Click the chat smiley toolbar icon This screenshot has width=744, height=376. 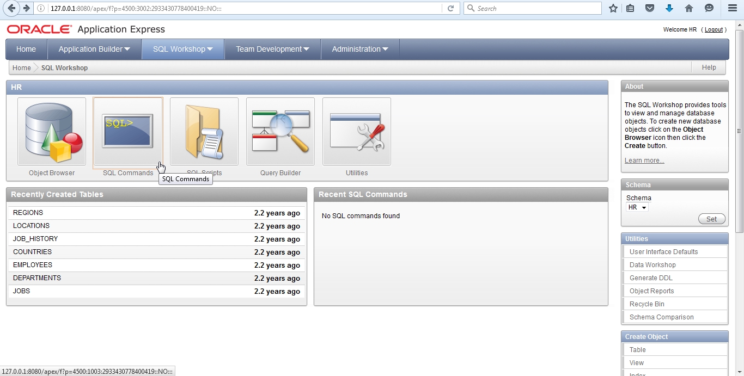[709, 8]
